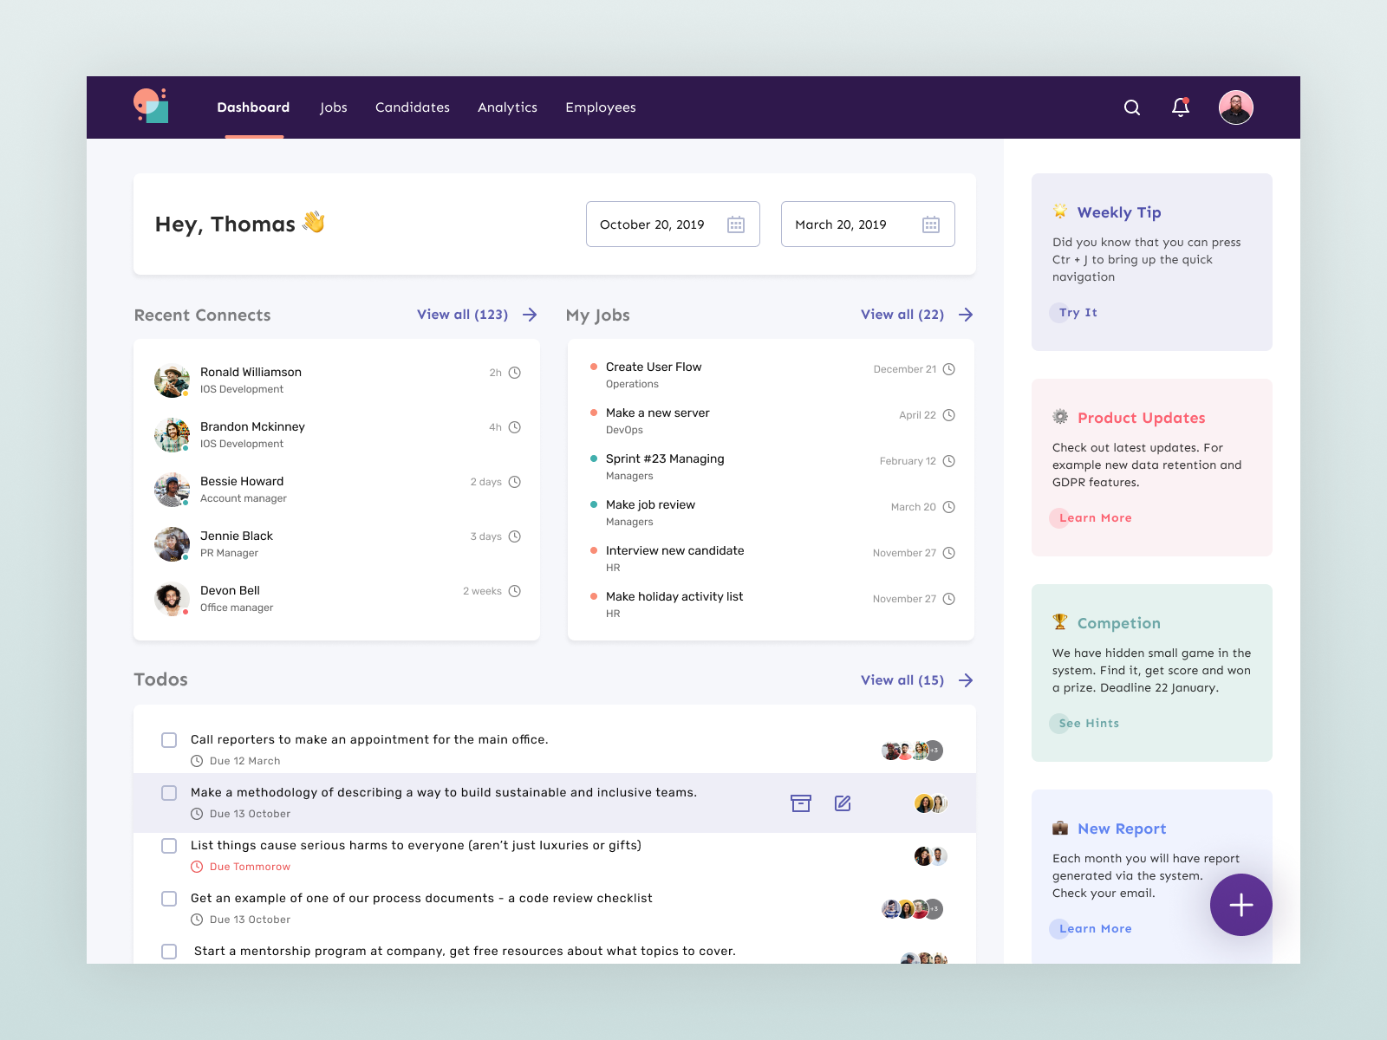
Task: Click clock icon beside February 12
Action: coord(949,461)
